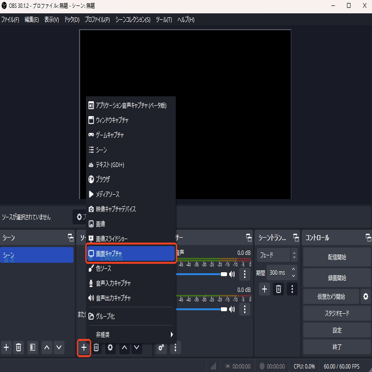Open the プロファイル(P) menu

[x=97, y=20]
